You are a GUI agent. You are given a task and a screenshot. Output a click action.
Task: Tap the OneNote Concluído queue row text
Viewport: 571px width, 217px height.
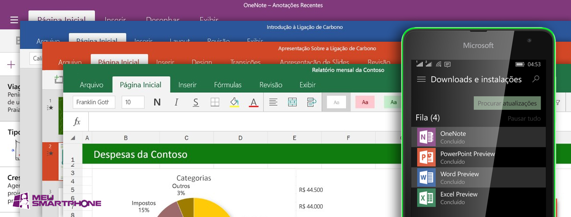pos(453,137)
